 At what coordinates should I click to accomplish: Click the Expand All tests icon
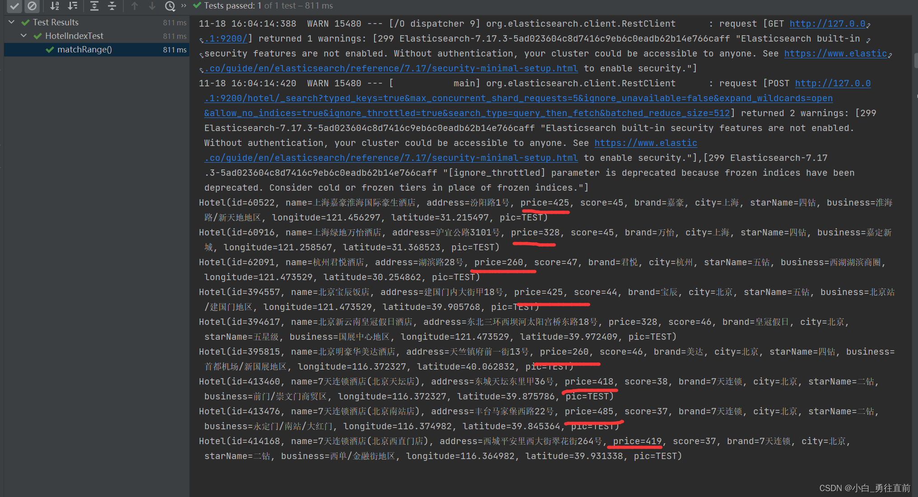[94, 6]
